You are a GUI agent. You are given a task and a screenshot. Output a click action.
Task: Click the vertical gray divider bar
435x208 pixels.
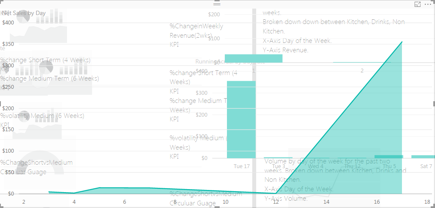(254, 108)
